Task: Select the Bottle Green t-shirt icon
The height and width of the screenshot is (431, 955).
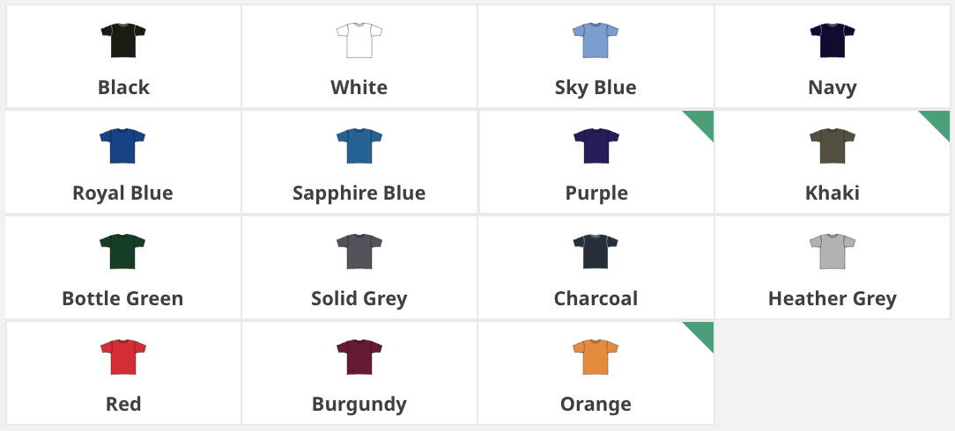Action: pyautogui.click(x=123, y=252)
